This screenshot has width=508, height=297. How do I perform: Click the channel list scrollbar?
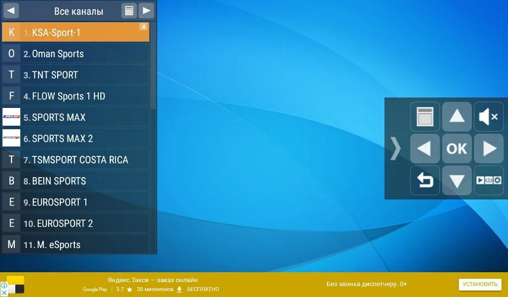pyautogui.click(x=153, y=66)
